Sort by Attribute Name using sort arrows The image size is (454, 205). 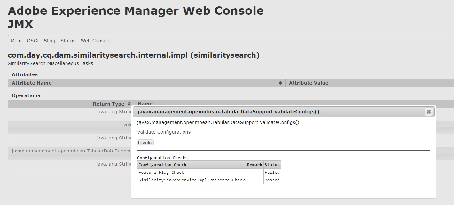(280, 83)
